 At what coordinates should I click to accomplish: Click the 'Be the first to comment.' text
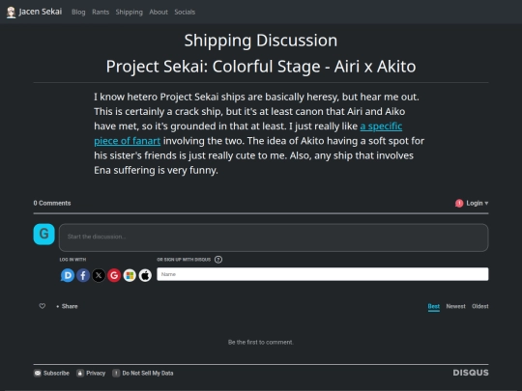click(x=261, y=342)
